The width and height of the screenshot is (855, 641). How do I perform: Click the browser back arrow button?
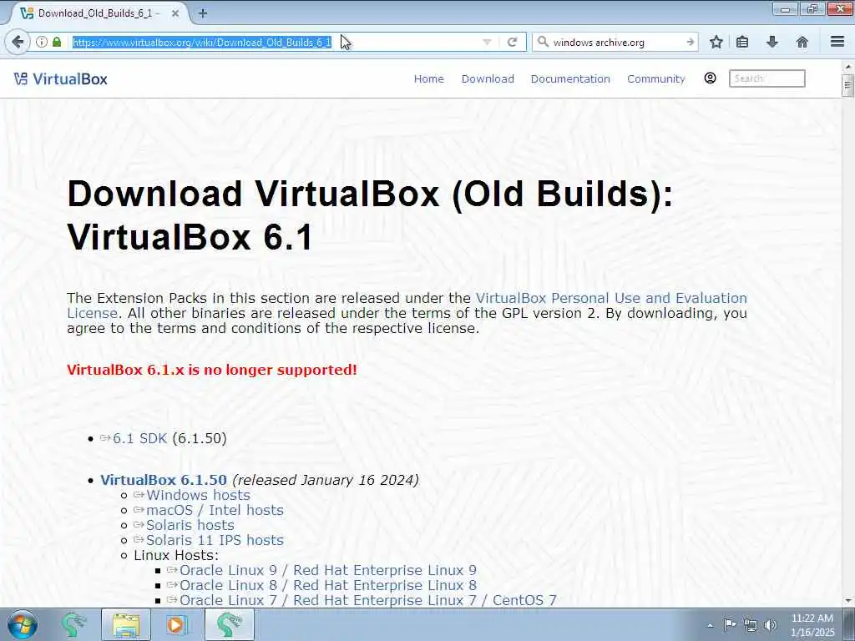(x=18, y=42)
